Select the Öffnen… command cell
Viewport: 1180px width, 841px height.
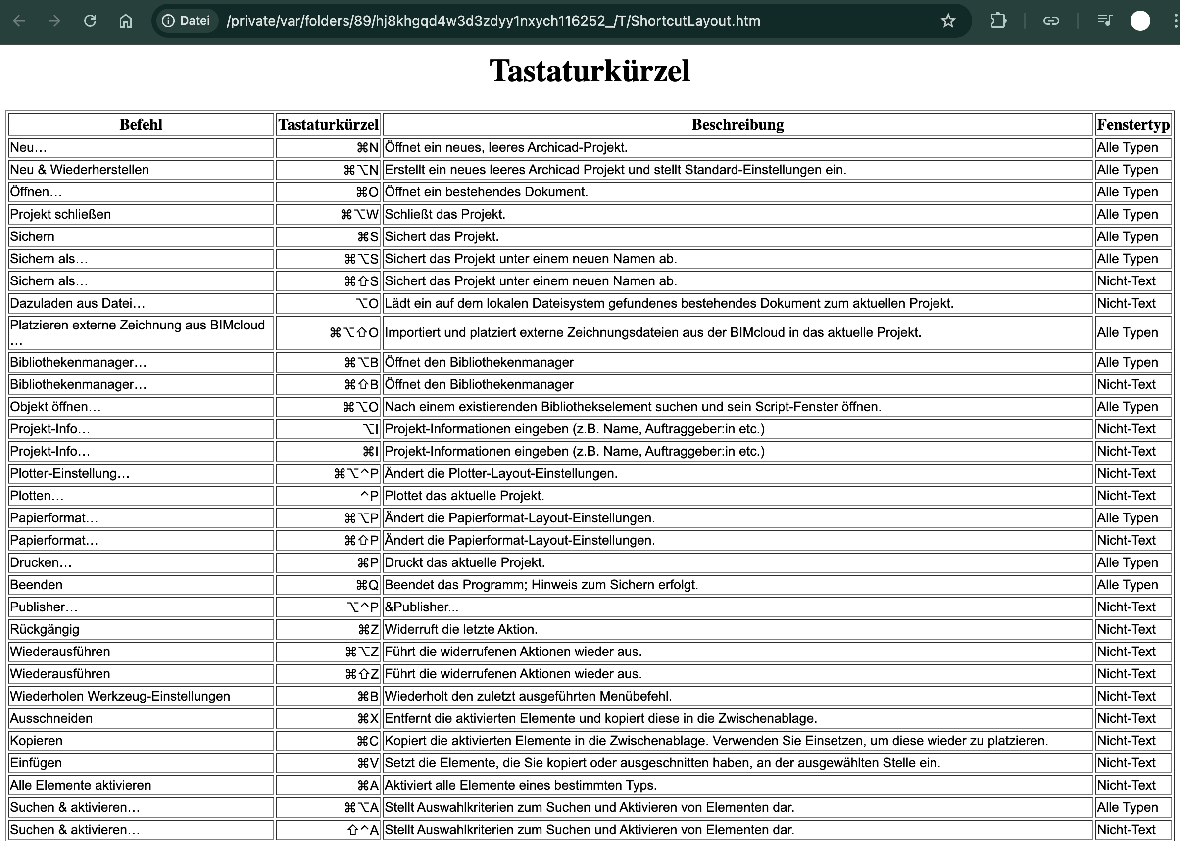[x=141, y=192]
